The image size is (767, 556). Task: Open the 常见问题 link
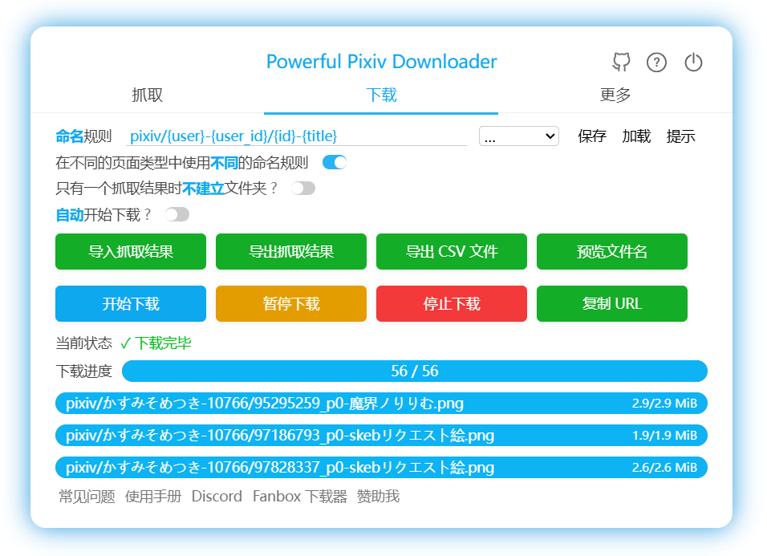pos(87,497)
